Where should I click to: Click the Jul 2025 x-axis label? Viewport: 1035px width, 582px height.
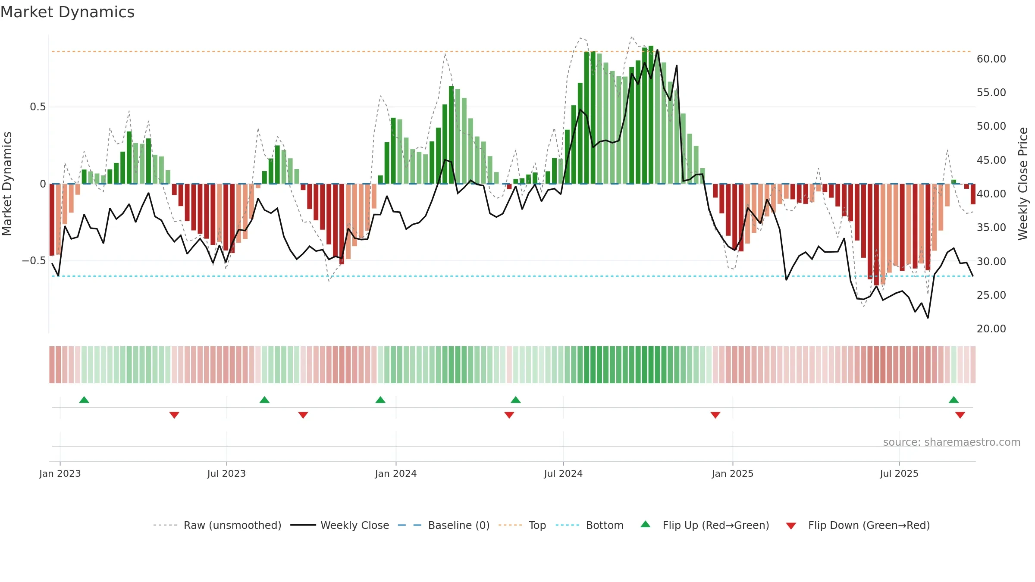tap(899, 473)
